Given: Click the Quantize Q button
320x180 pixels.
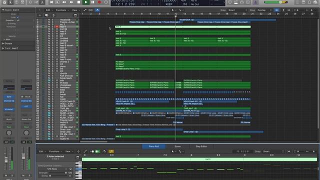Looking at the screenshot, I should click(70, 169).
